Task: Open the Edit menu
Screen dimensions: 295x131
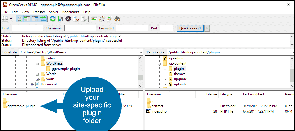Action: coord(15,12)
